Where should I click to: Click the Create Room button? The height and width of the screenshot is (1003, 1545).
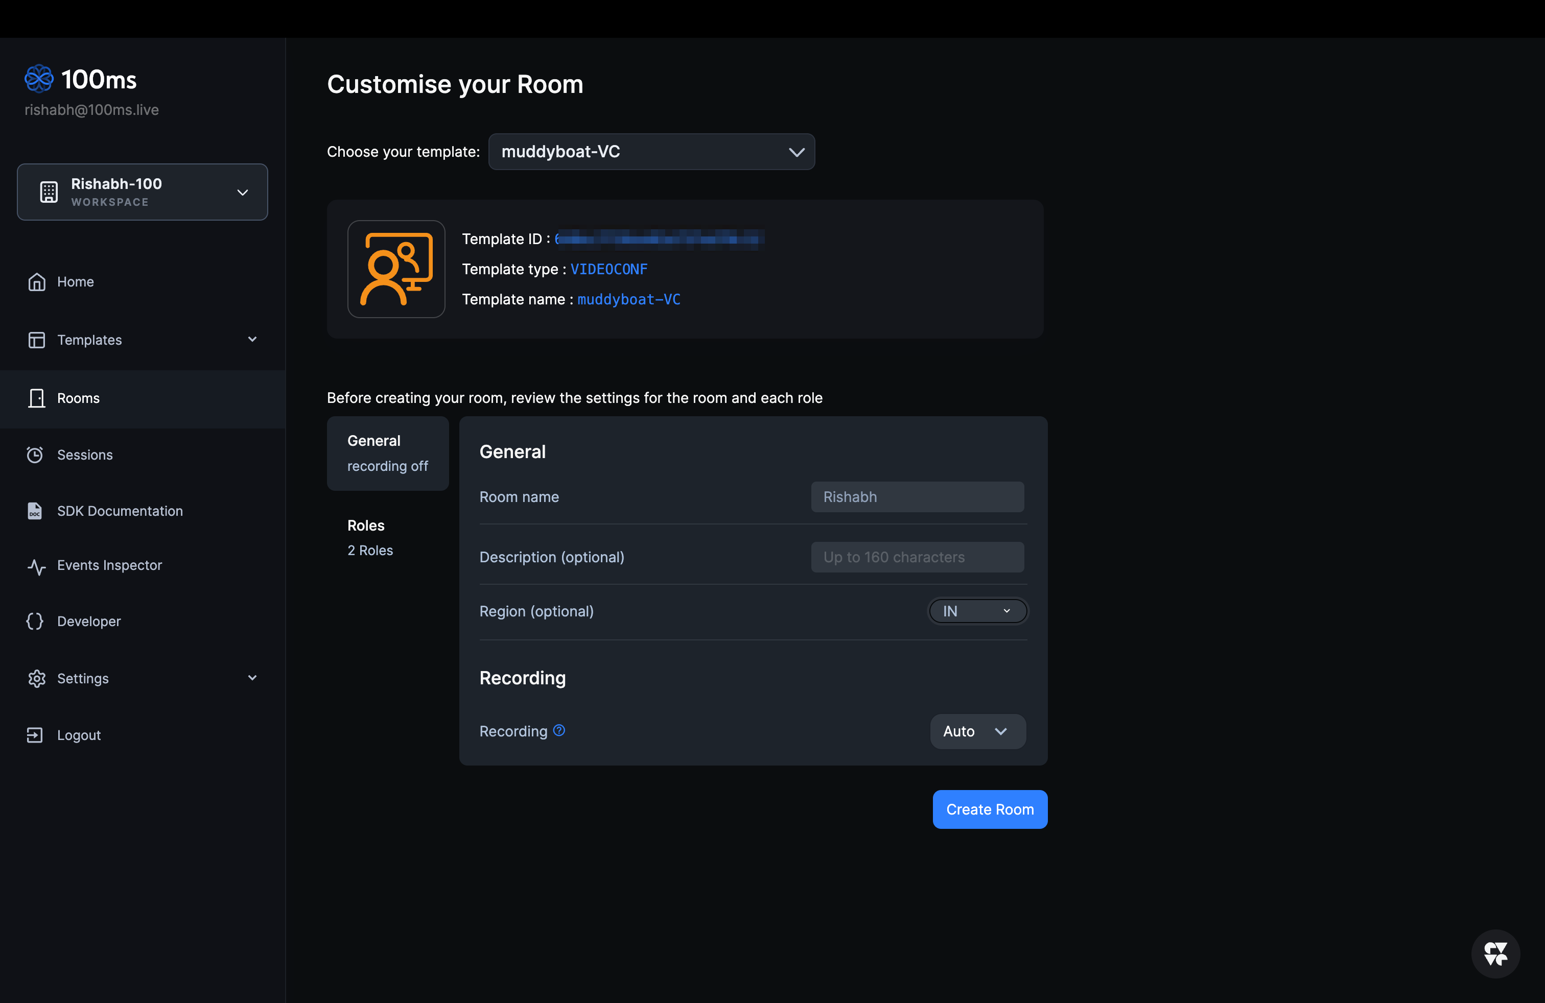[989, 809]
